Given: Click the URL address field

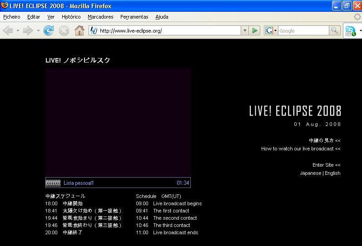Looking at the screenshot, I should pyautogui.click(x=170, y=31).
